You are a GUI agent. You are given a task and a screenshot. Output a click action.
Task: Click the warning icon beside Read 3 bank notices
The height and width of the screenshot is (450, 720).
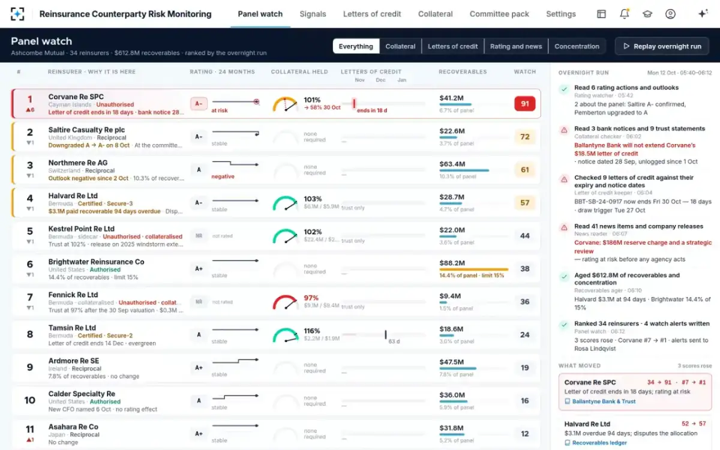(563, 130)
